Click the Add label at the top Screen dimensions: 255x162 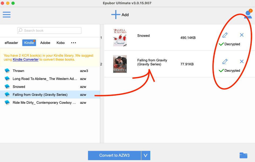pos(125,15)
